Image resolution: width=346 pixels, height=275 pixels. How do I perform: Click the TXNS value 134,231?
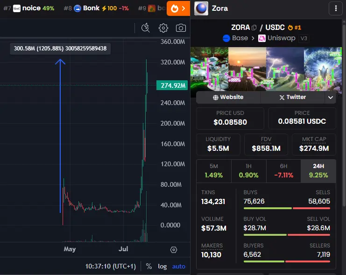point(213,202)
